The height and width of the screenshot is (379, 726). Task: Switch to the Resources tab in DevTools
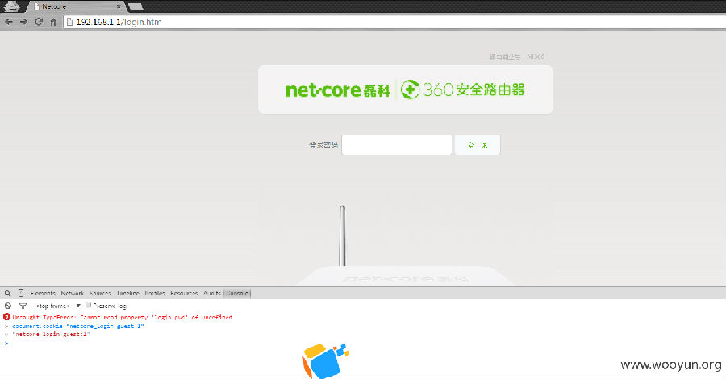pyautogui.click(x=184, y=294)
